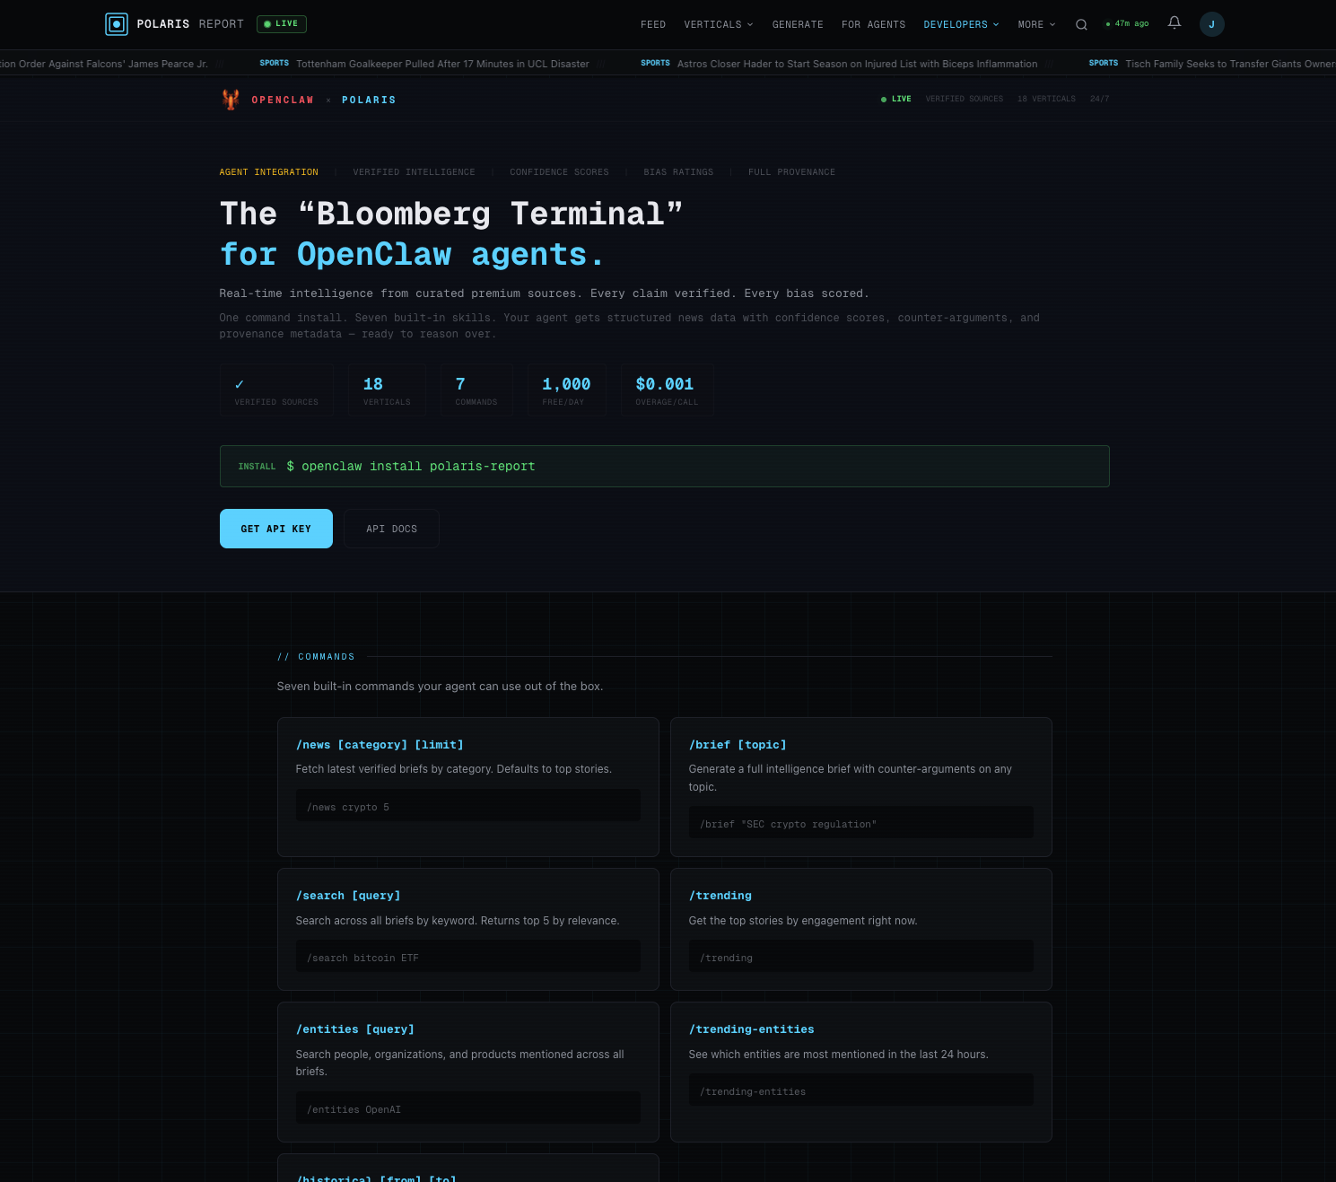Click the 18 Verticals stat card

click(387, 390)
